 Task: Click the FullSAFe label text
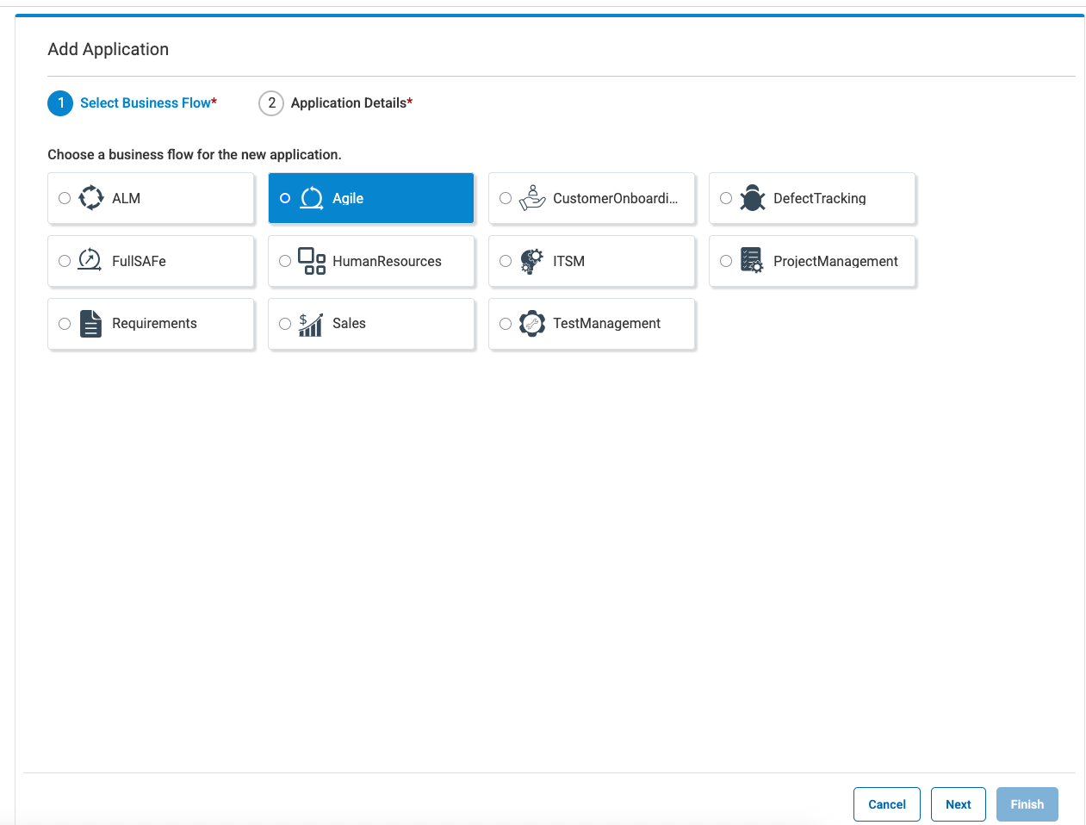[139, 261]
